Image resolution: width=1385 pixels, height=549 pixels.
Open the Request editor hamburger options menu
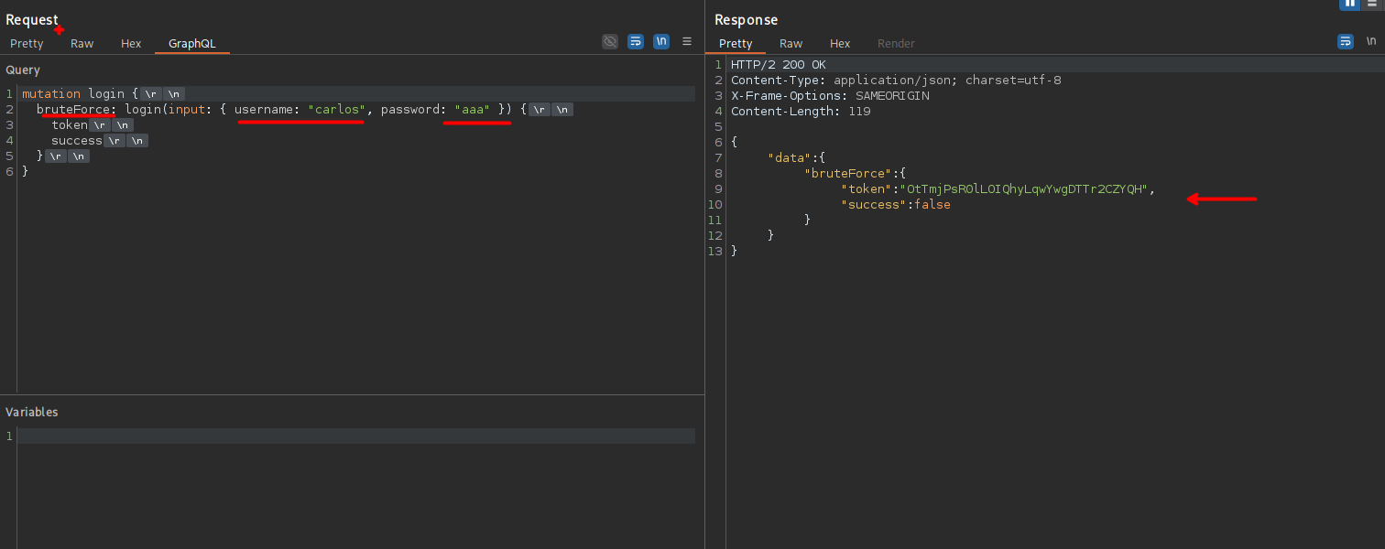(x=687, y=42)
